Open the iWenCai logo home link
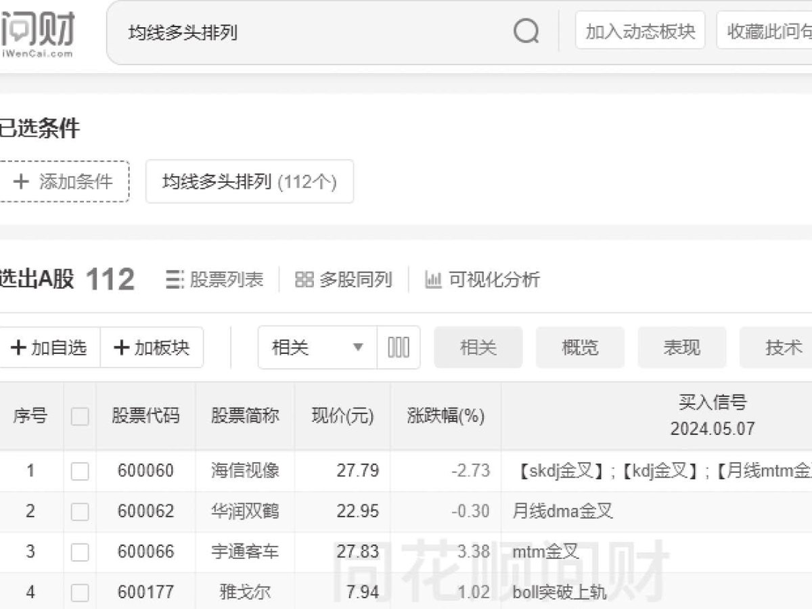The image size is (812, 609). coord(37,35)
